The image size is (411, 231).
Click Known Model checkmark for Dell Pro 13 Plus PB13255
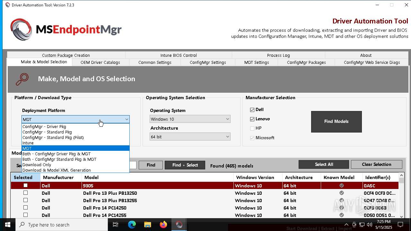click(x=341, y=200)
